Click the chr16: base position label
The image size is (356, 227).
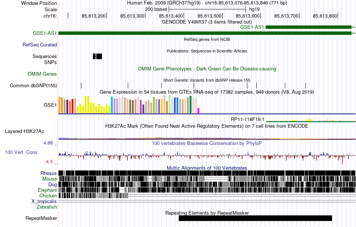(50, 16)
